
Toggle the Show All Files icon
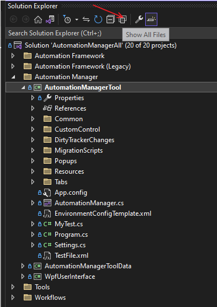point(123,19)
